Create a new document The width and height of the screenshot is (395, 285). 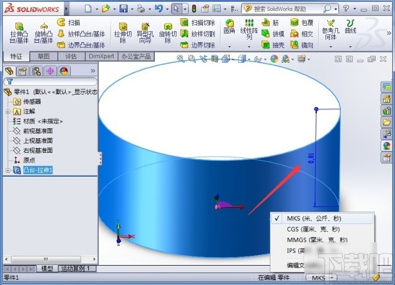pos(88,9)
